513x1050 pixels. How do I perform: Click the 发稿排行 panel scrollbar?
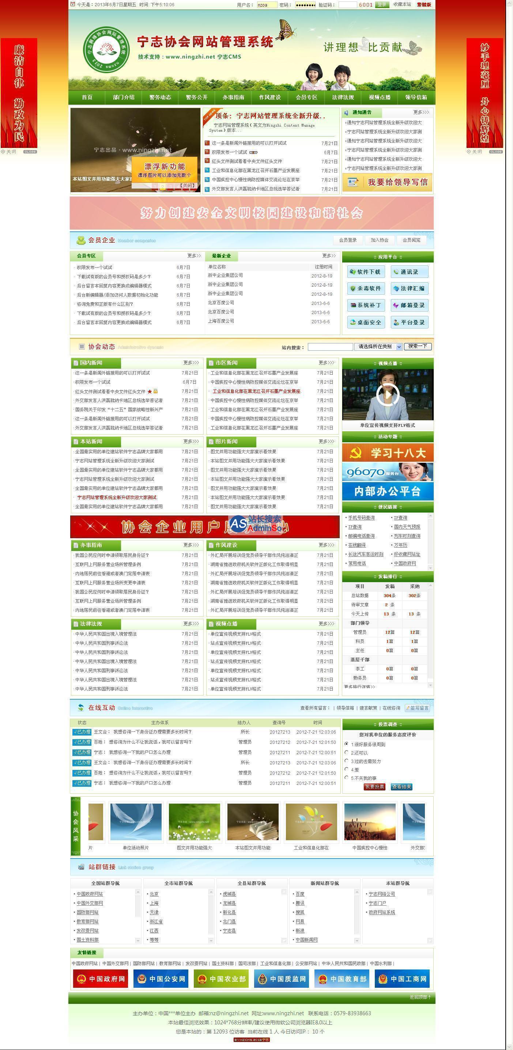click(430, 636)
